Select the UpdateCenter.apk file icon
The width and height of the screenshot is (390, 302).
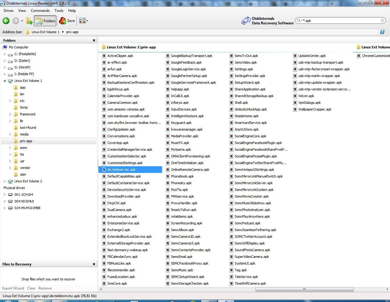295,56
